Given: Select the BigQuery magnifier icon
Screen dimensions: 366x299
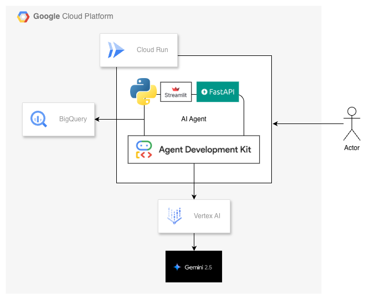Looking at the screenshot, I should [39, 119].
